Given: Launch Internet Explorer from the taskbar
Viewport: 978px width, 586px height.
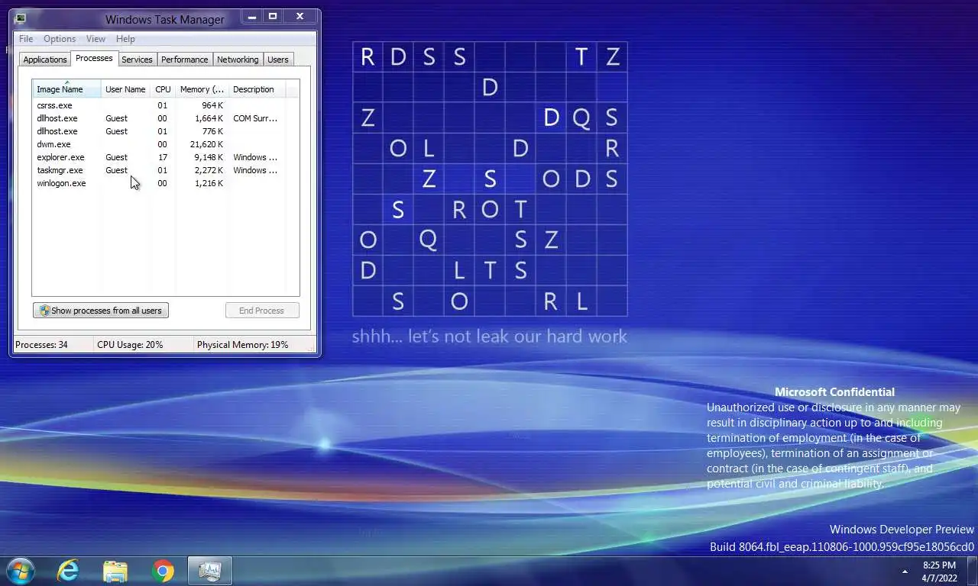Looking at the screenshot, I should click(68, 571).
